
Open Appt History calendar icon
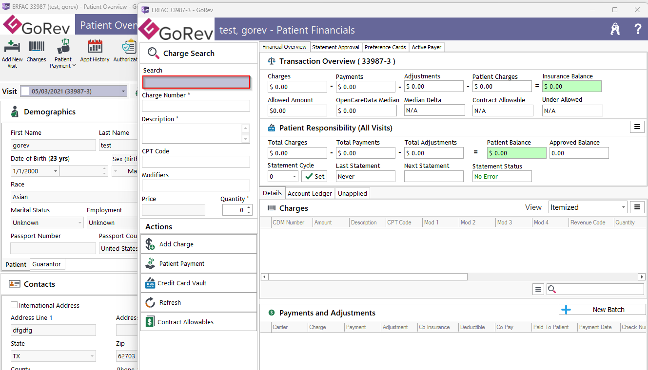[x=95, y=47]
